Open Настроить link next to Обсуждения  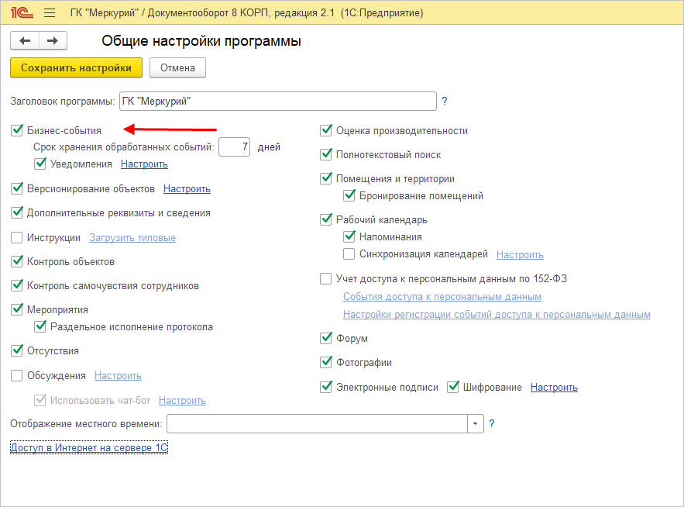(118, 376)
